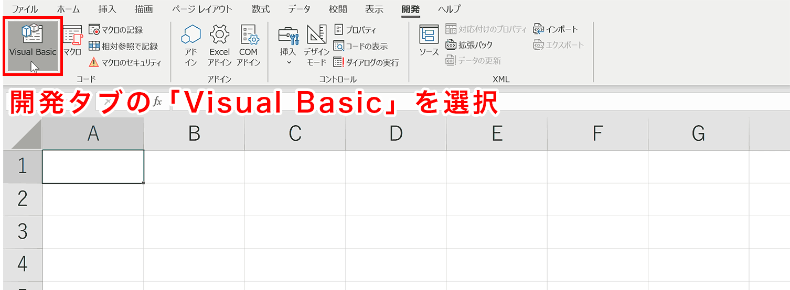
Task: Open the Visual Basic editor
Action: click(33, 46)
